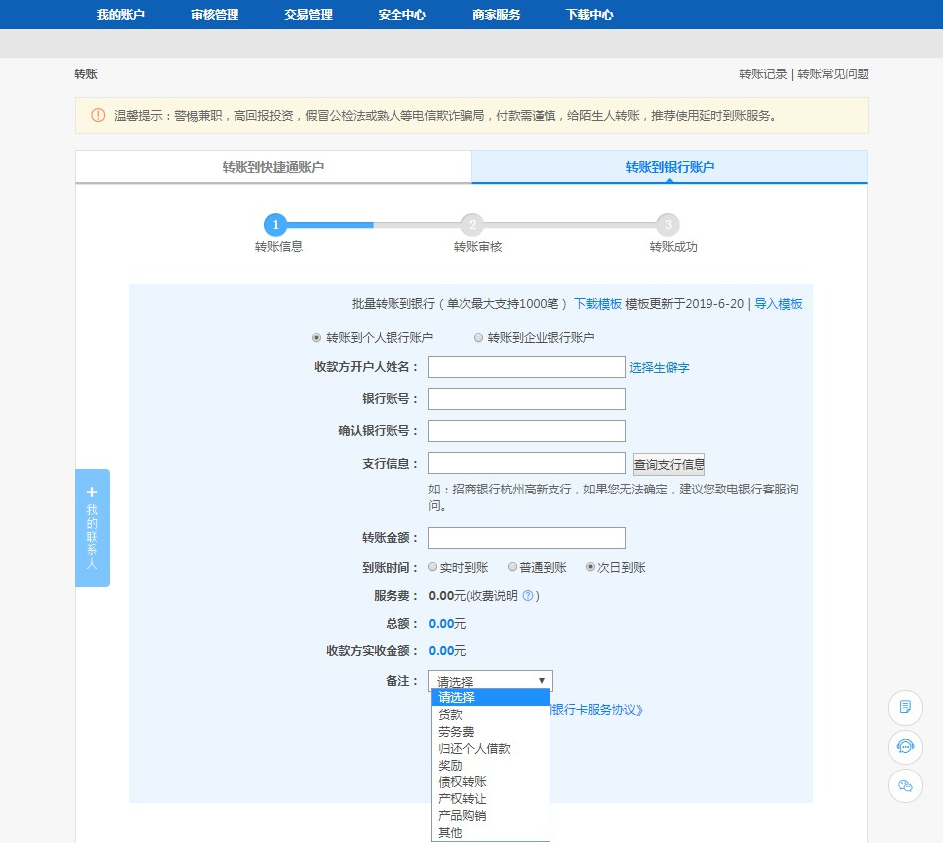Click the document feedback floating icon
The height and width of the screenshot is (843, 943).
pyautogui.click(x=905, y=707)
